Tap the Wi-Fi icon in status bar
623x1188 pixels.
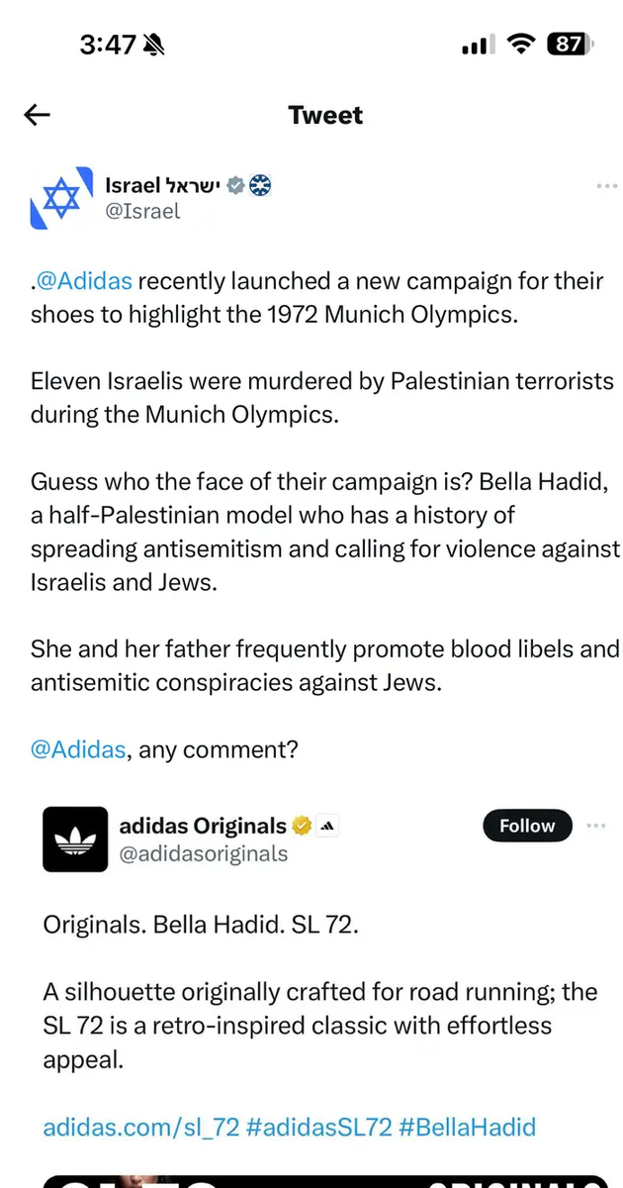[520, 45]
